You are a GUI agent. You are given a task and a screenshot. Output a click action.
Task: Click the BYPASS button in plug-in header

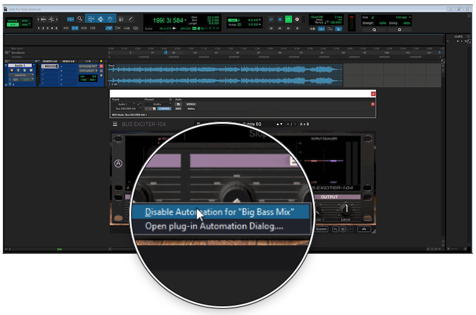pyautogui.click(x=191, y=104)
